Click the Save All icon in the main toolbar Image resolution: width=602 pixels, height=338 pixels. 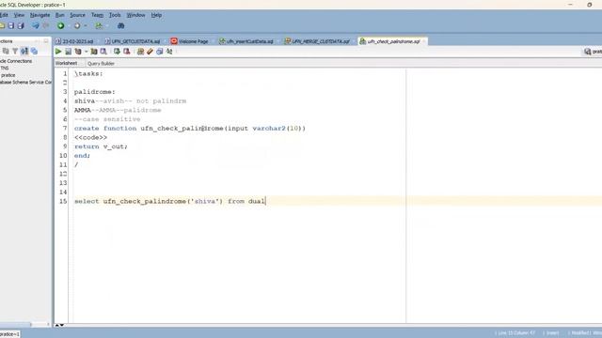pyautogui.click(x=21, y=25)
